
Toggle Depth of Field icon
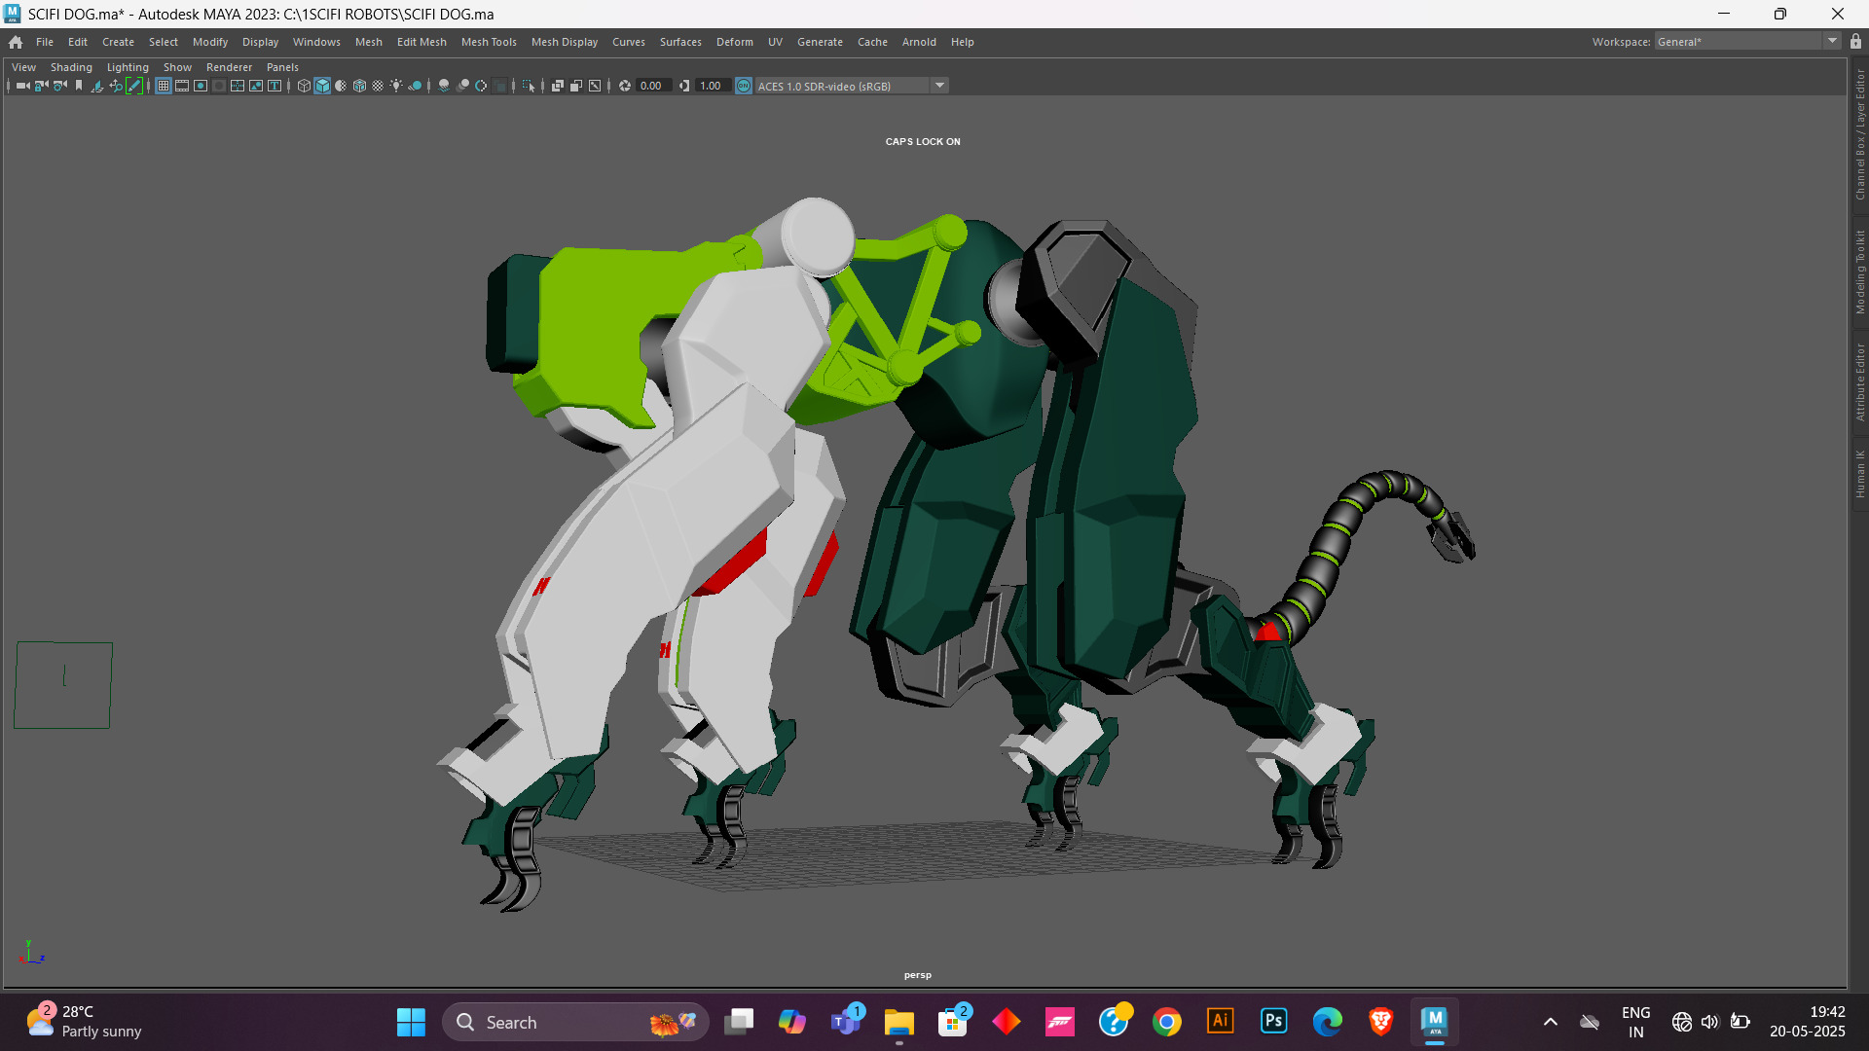[x=499, y=86]
